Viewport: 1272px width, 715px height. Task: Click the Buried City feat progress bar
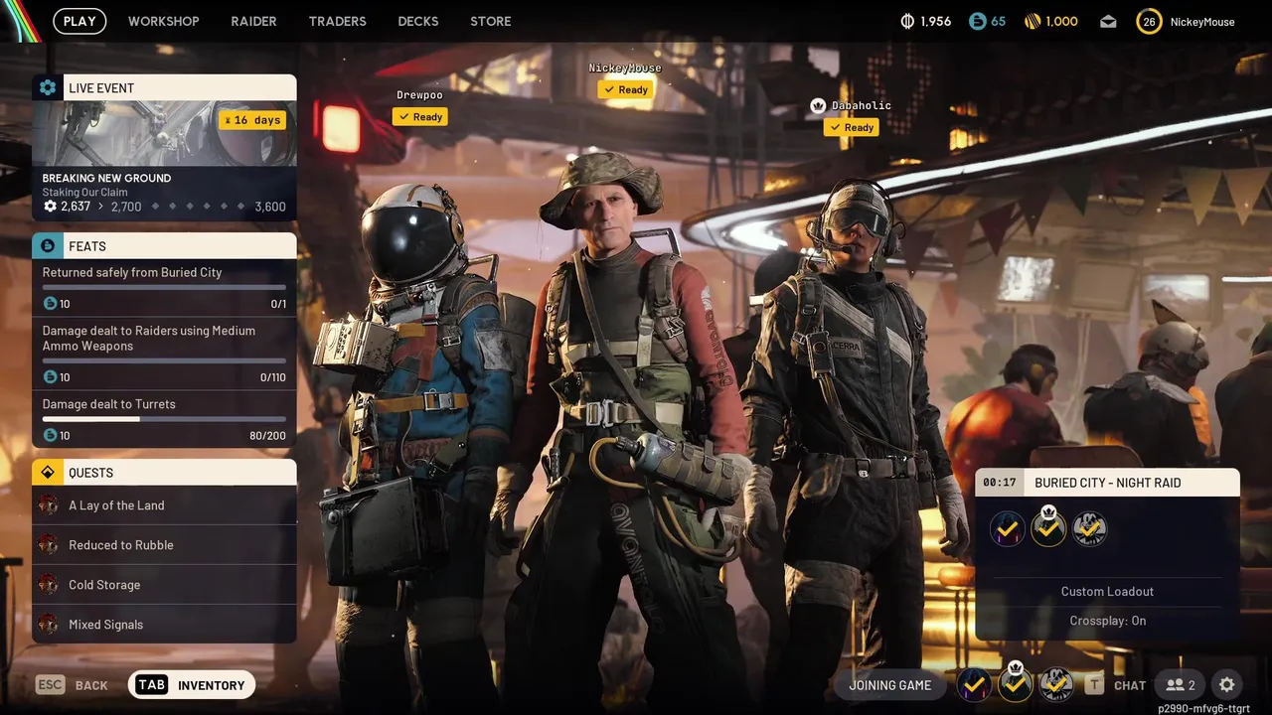point(164,288)
